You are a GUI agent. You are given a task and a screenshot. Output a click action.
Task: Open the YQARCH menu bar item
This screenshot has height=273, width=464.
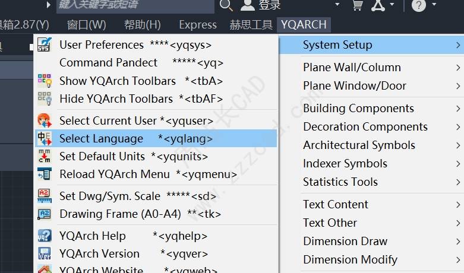(x=304, y=24)
